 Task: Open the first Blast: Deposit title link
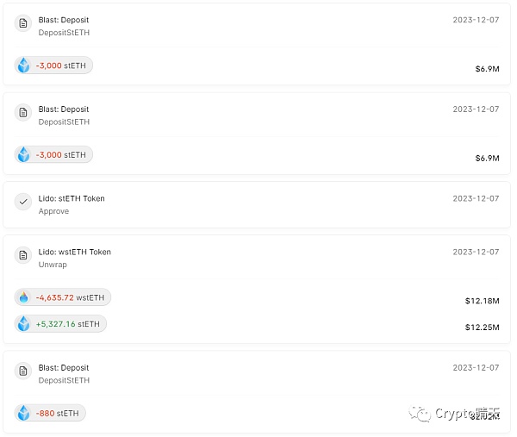point(64,20)
